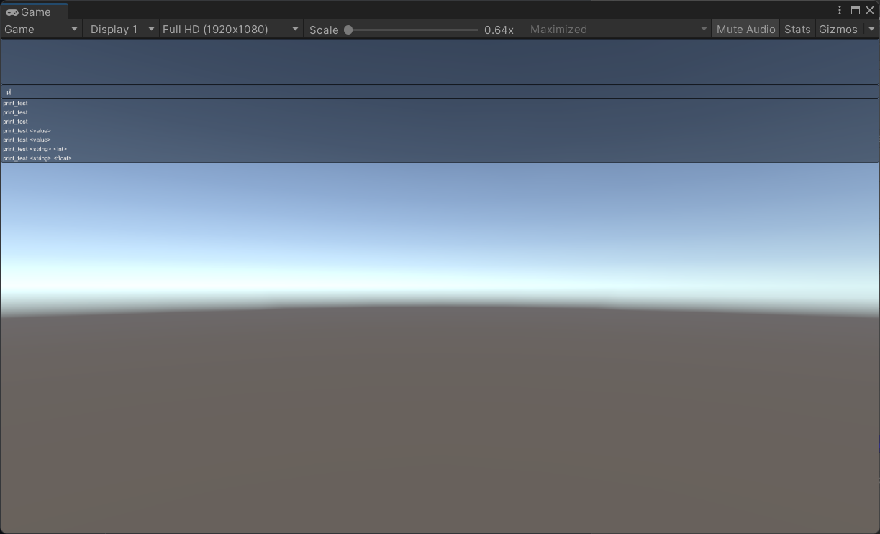Close the Game window panel
The height and width of the screenshot is (534, 880).
870,10
